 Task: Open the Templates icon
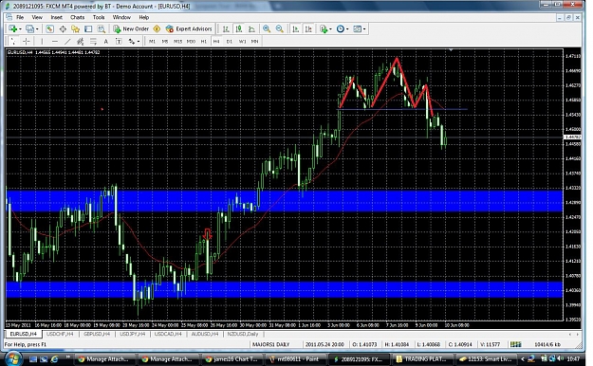(x=357, y=28)
